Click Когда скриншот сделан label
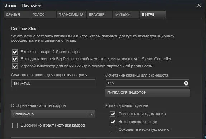Screen dimensions: 206x139 click(127, 105)
